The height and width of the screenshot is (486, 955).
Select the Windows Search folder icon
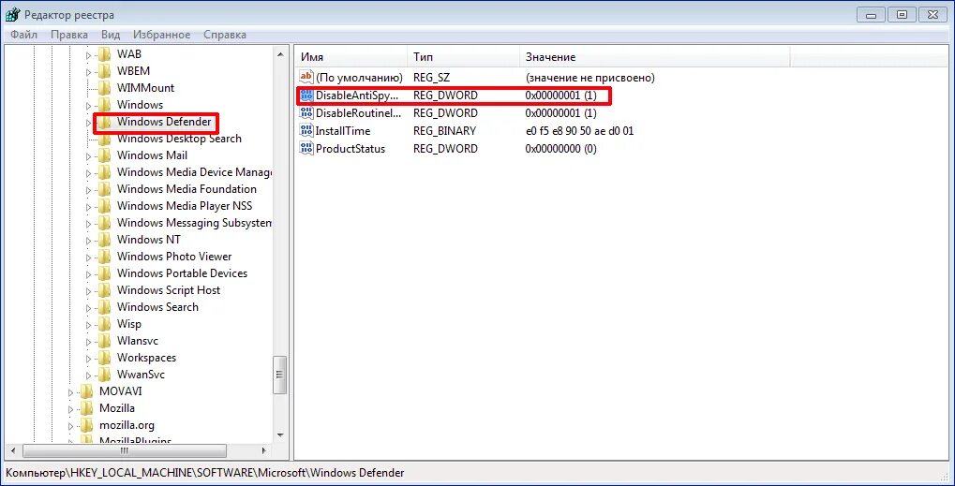click(104, 307)
